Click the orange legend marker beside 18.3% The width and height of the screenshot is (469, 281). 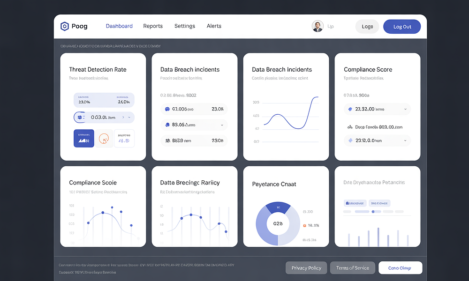(304, 225)
